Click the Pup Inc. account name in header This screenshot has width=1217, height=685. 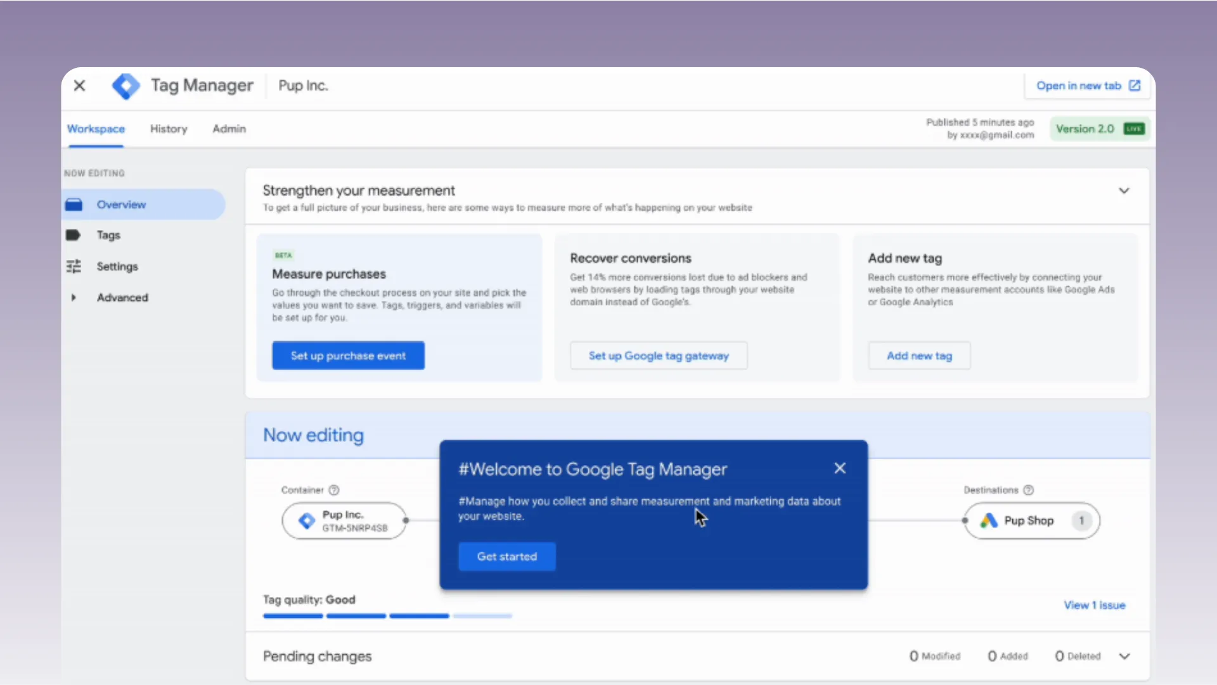pos(303,86)
